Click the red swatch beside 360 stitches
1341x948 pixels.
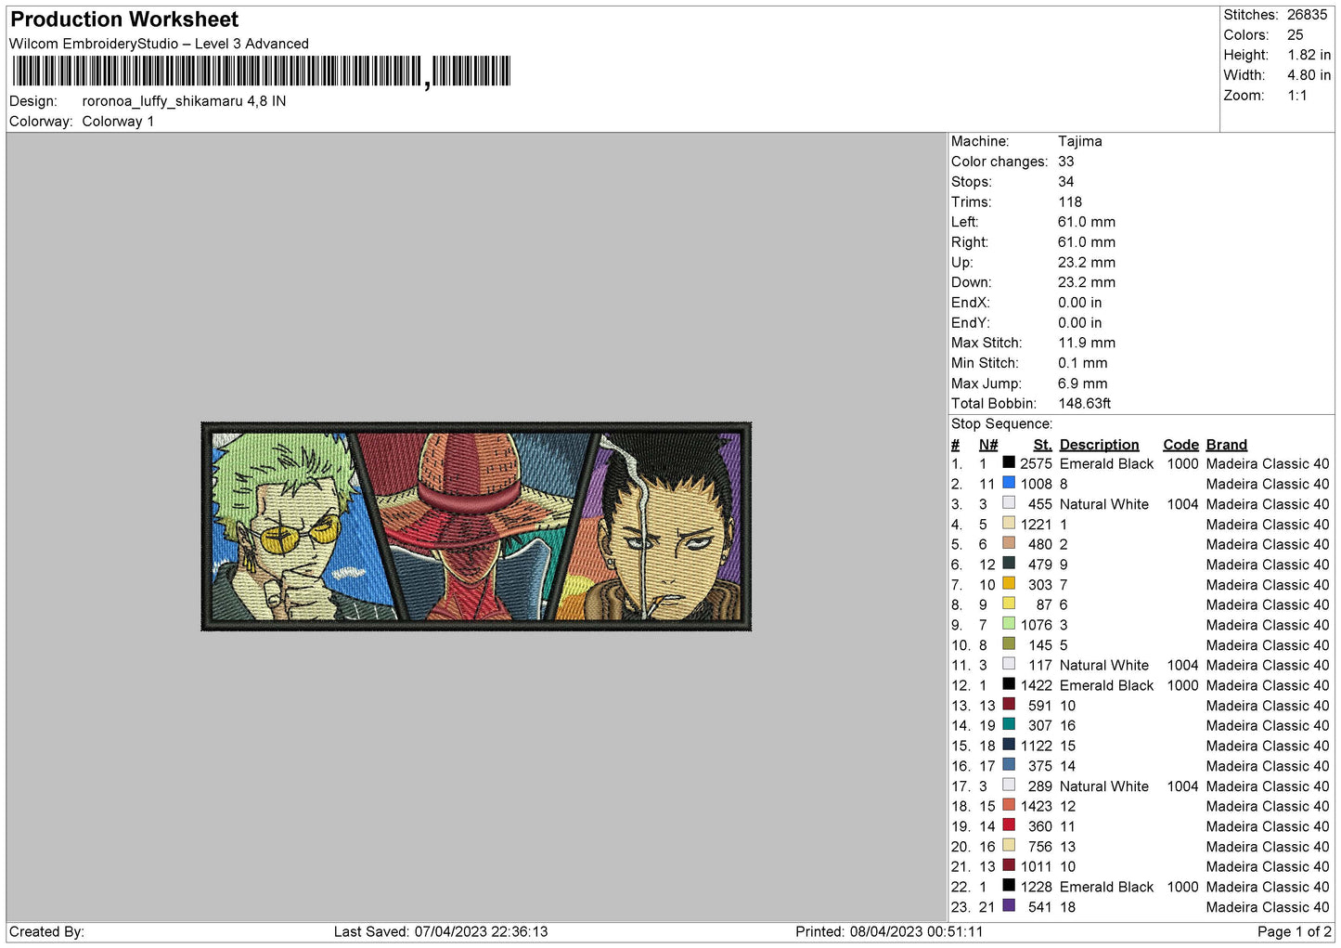[1009, 825]
